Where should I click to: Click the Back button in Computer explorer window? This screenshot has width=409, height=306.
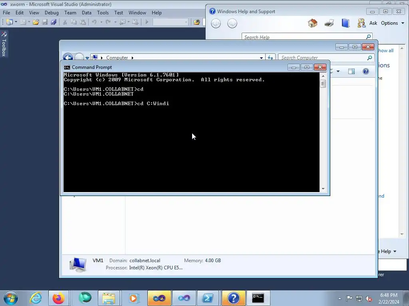[x=68, y=57]
